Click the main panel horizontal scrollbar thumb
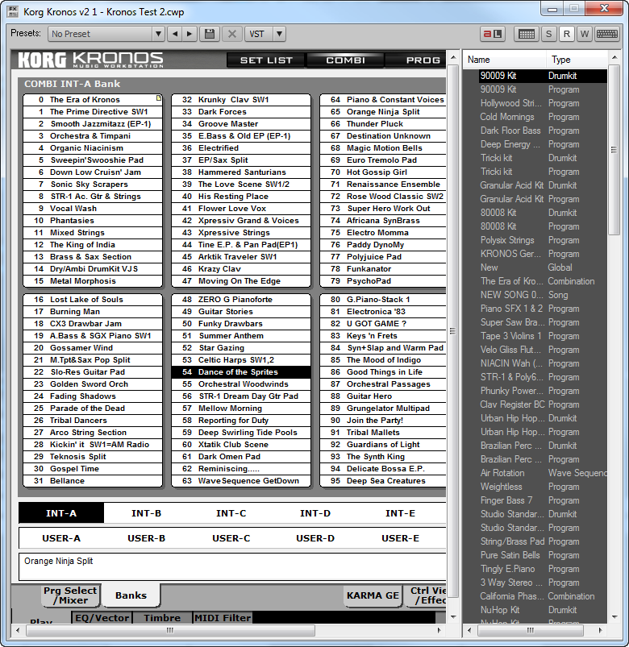Viewport: 629px width, 647px height. pos(170,630)
